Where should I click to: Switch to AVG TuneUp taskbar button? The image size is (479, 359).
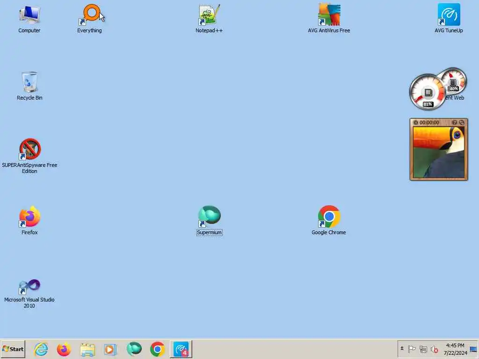click(181, 349)
